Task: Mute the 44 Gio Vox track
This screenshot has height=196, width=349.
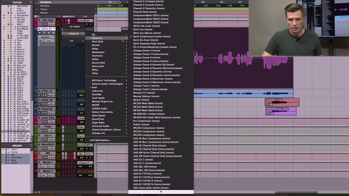Action: coord(46,24)
